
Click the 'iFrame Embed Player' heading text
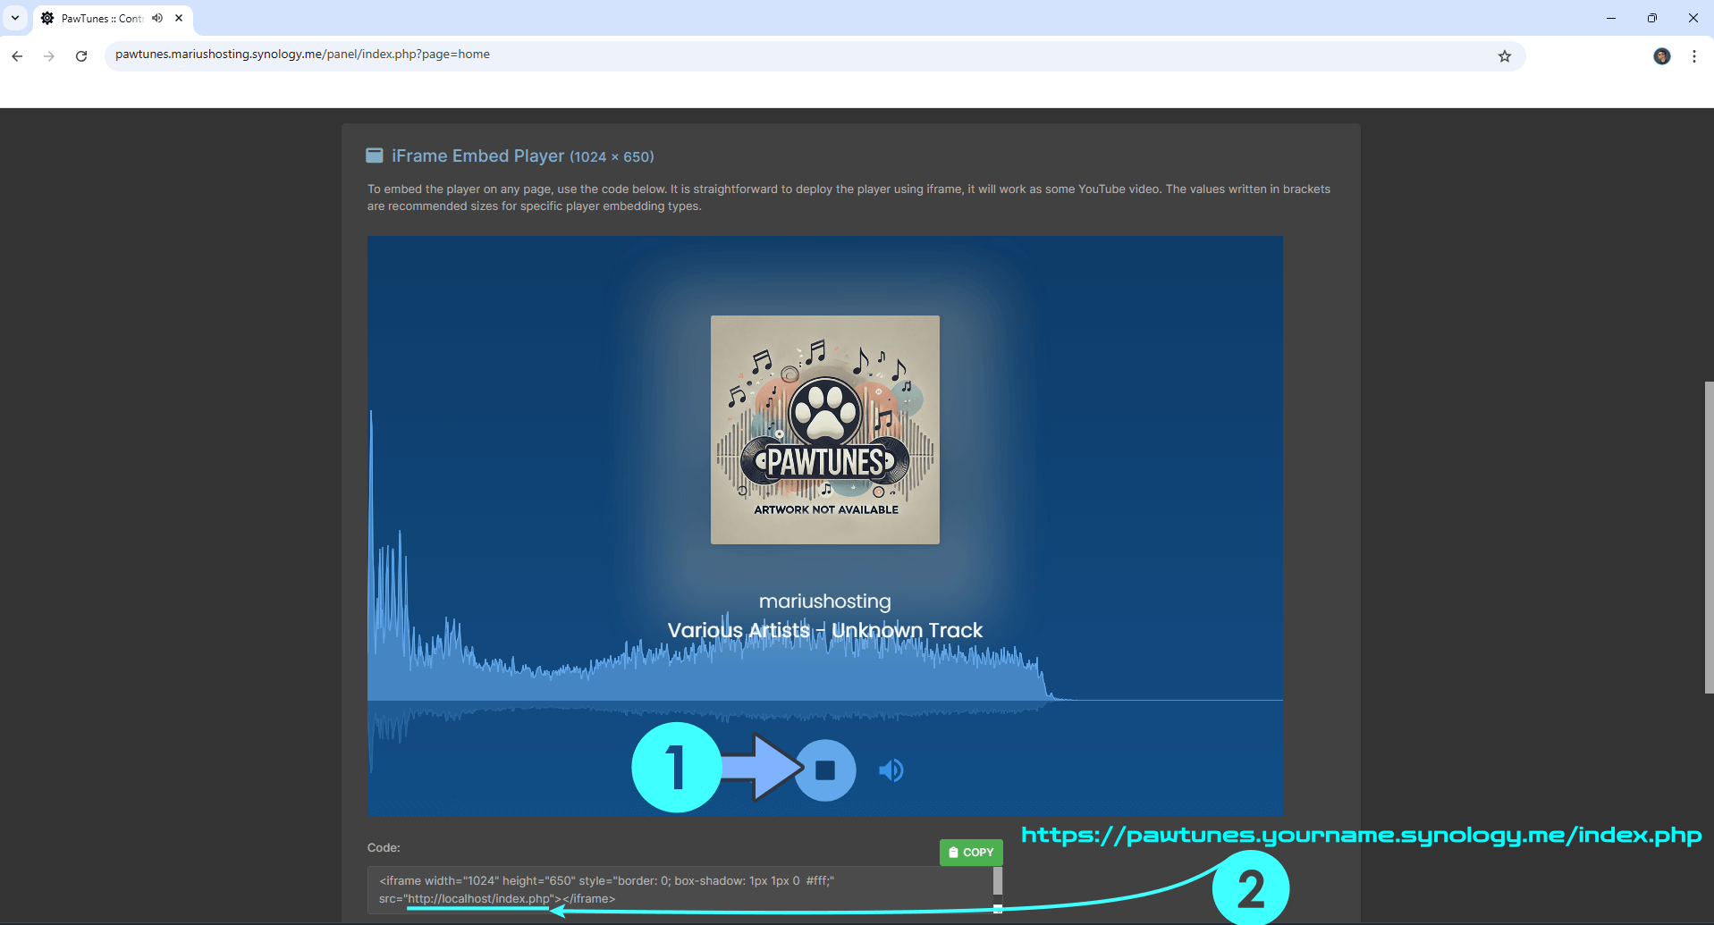pyautogui.click(x=478, y=156)
